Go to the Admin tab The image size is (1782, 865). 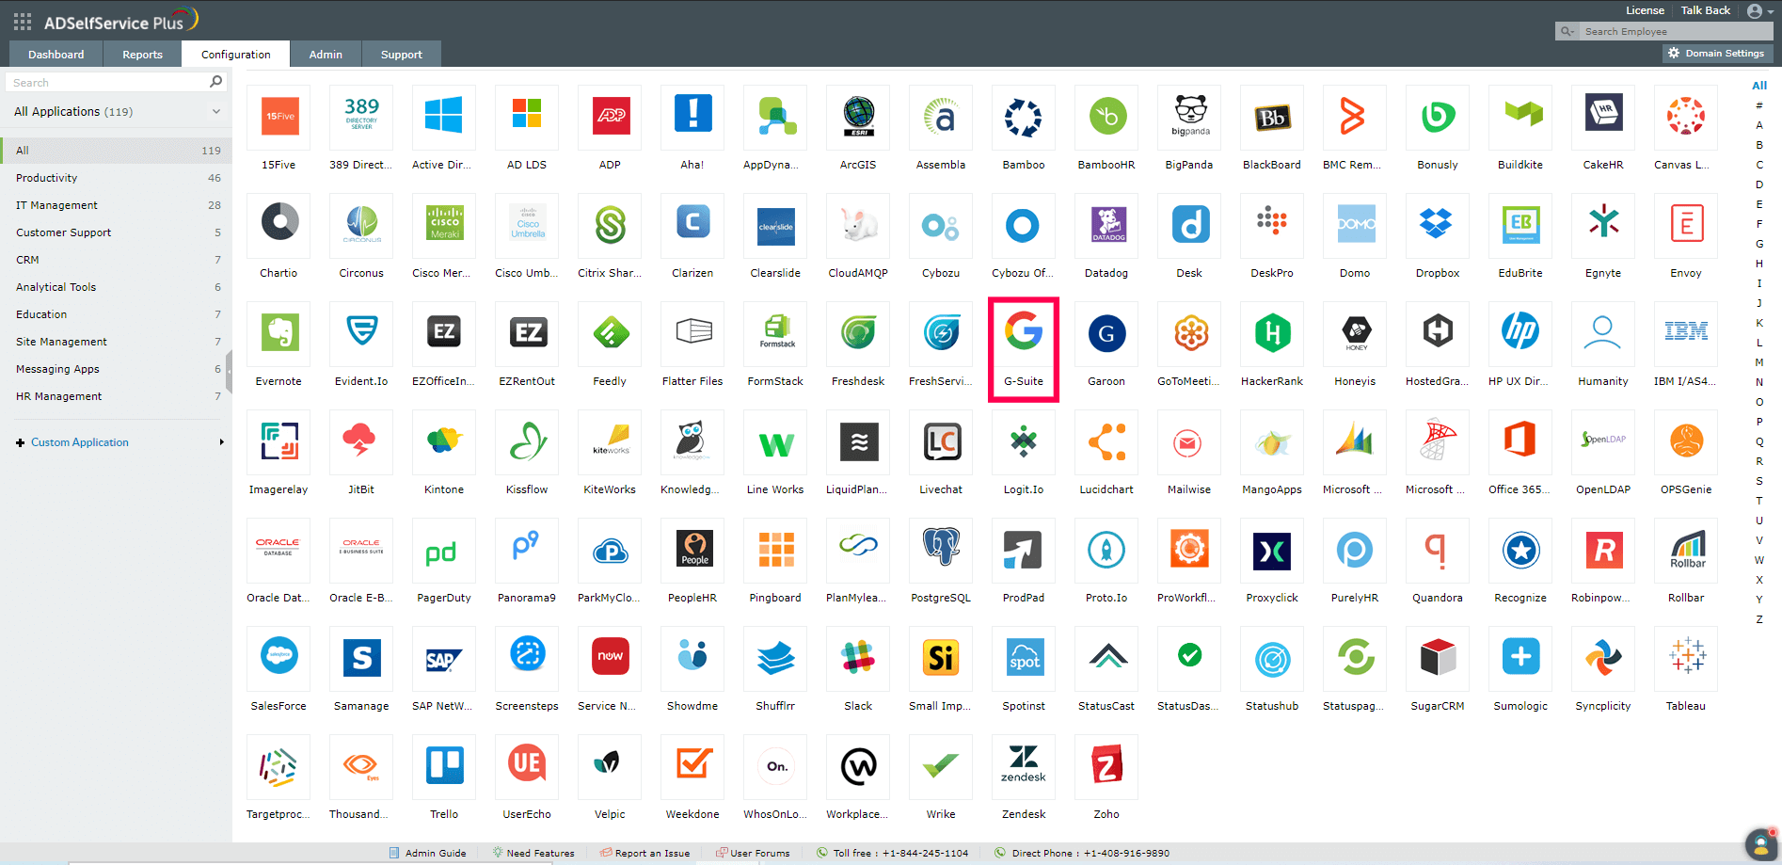click(x=326, y=55)
